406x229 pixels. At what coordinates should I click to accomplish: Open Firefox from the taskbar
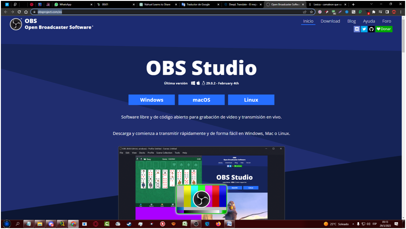pyautogui.click(x=218, y=224)
